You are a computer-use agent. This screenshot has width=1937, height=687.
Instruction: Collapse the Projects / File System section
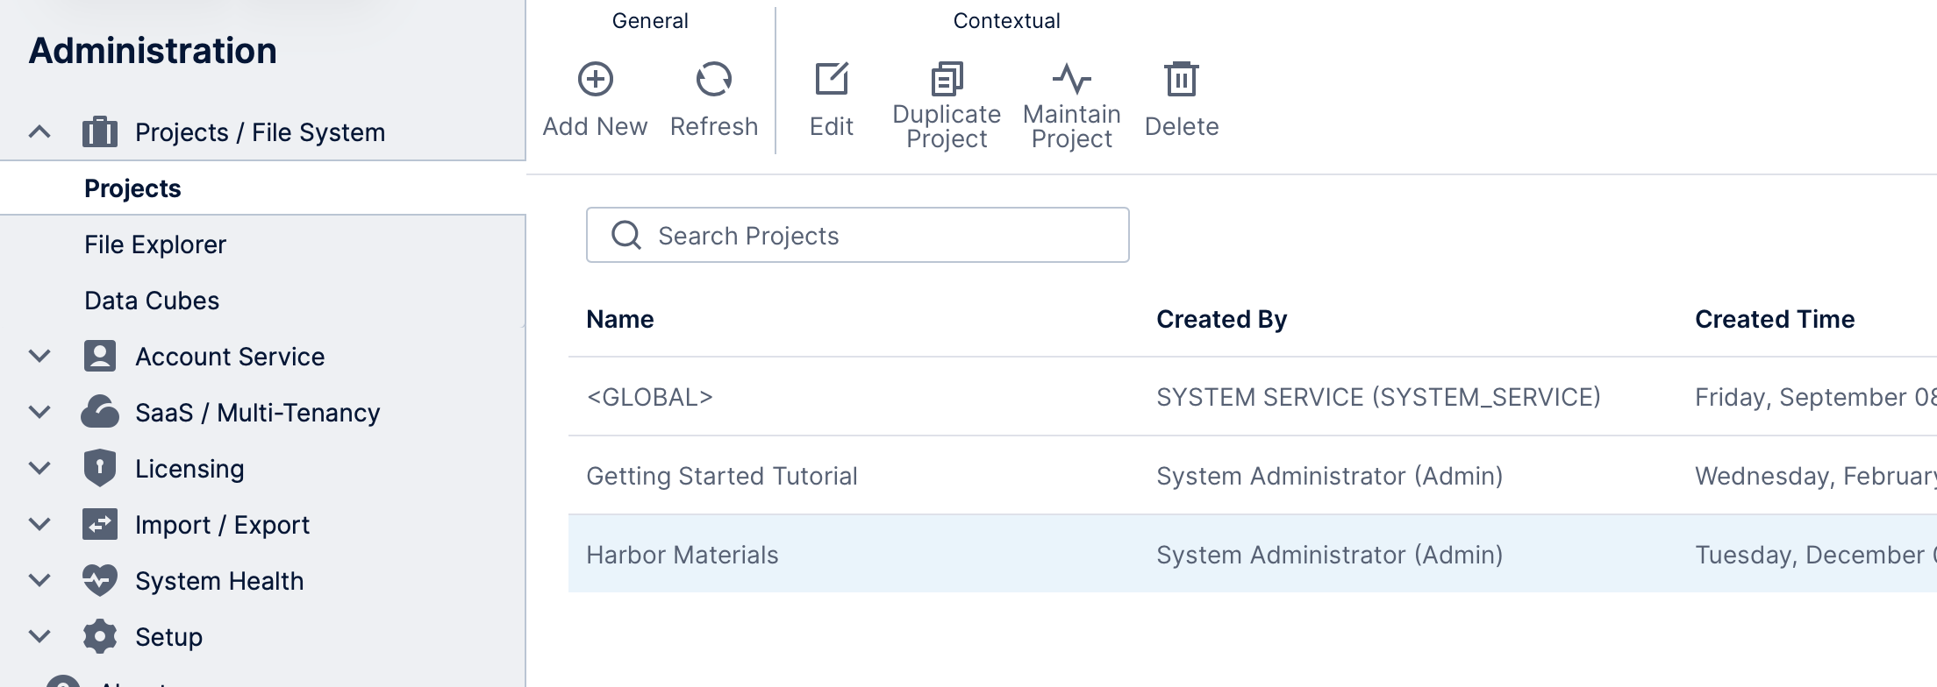click(x=39, y=132)
